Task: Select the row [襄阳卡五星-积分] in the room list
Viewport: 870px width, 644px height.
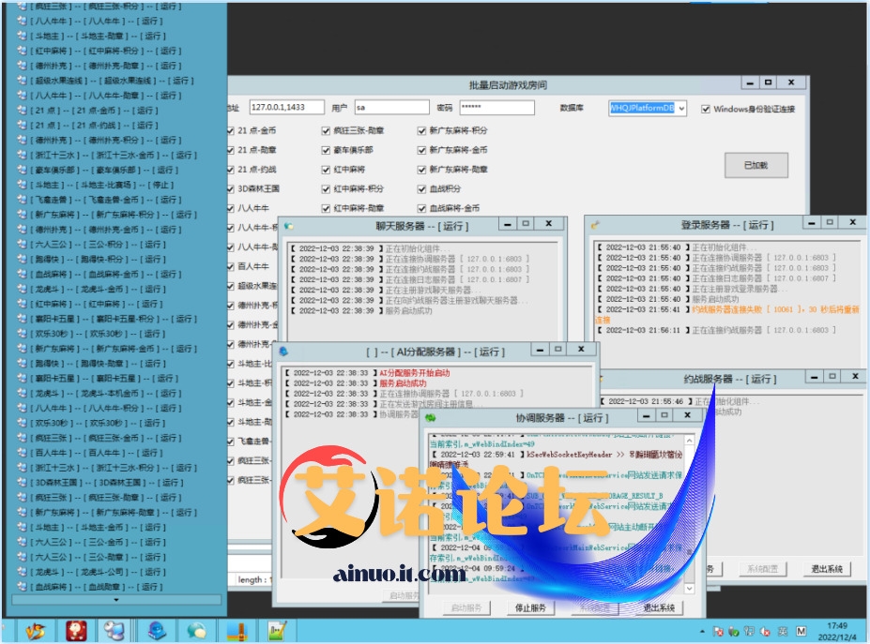Action: point(105,319)
